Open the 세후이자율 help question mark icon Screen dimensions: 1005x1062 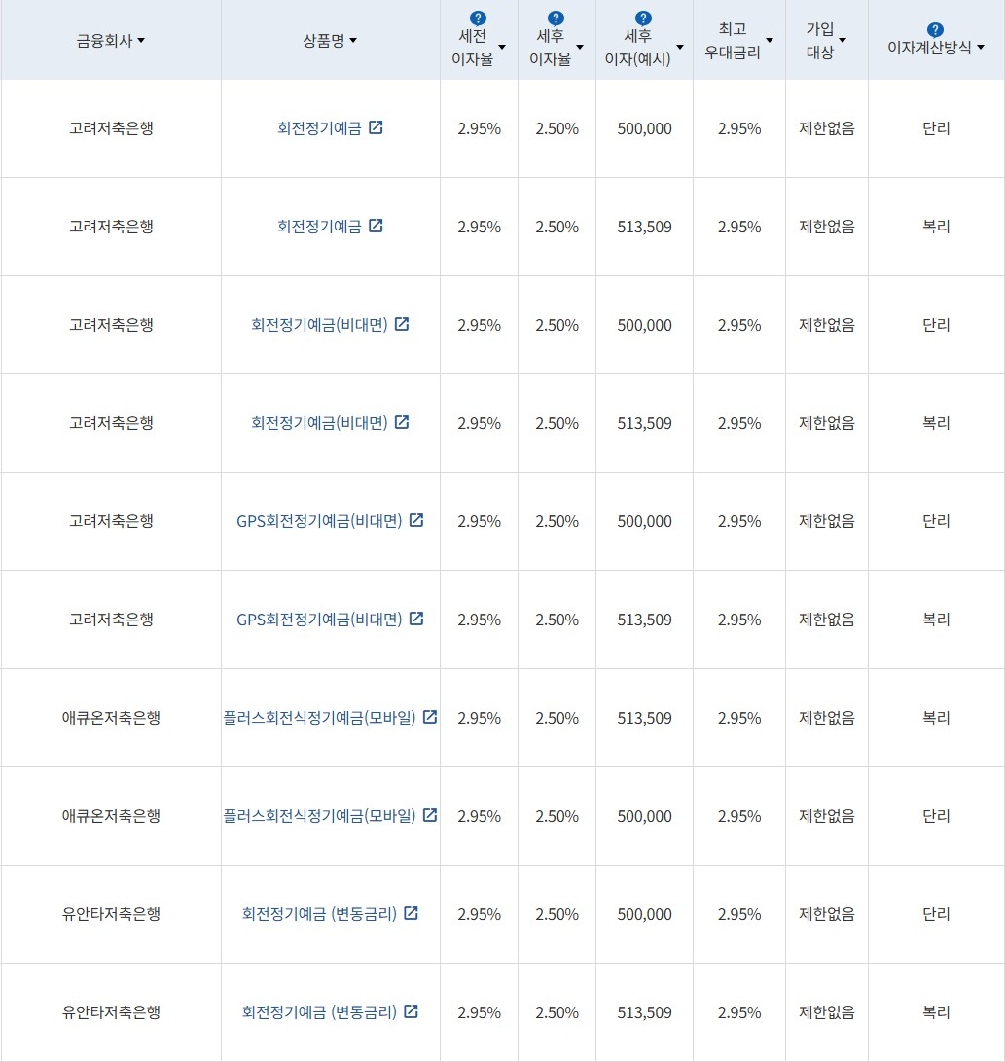(x=554, y=16)
